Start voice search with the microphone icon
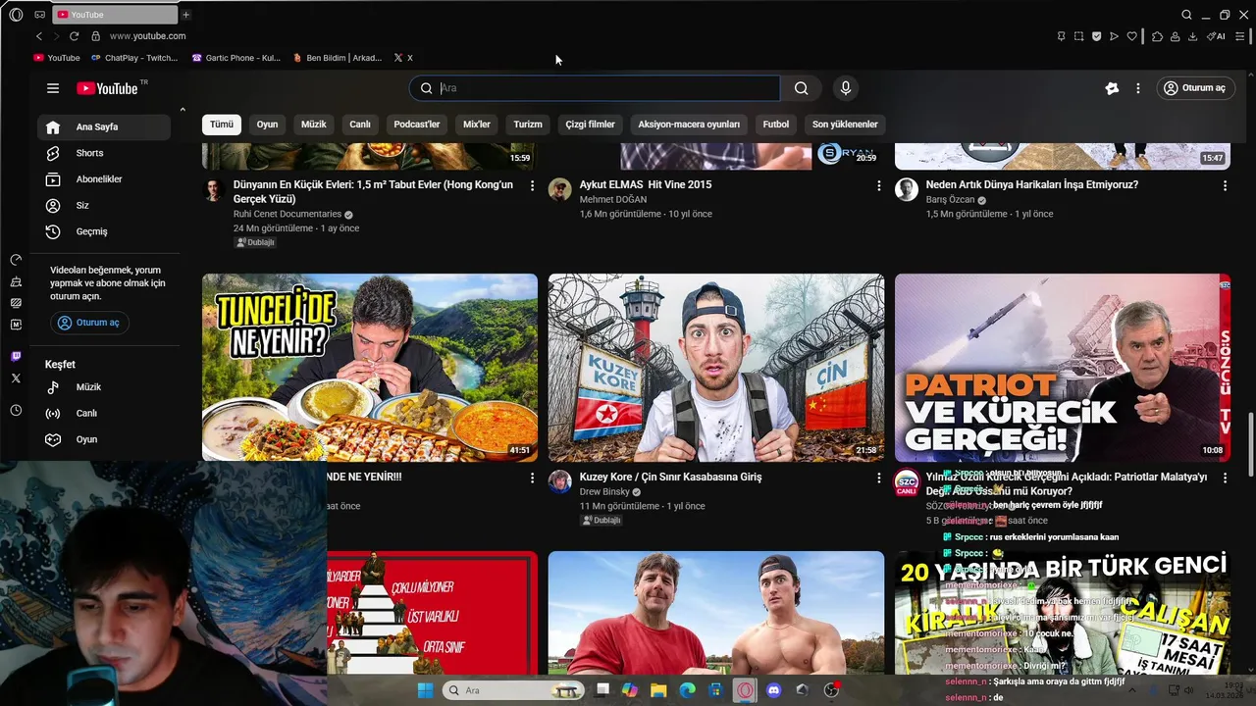This screenshot has width=1256, height=706. tap(846, 88)
